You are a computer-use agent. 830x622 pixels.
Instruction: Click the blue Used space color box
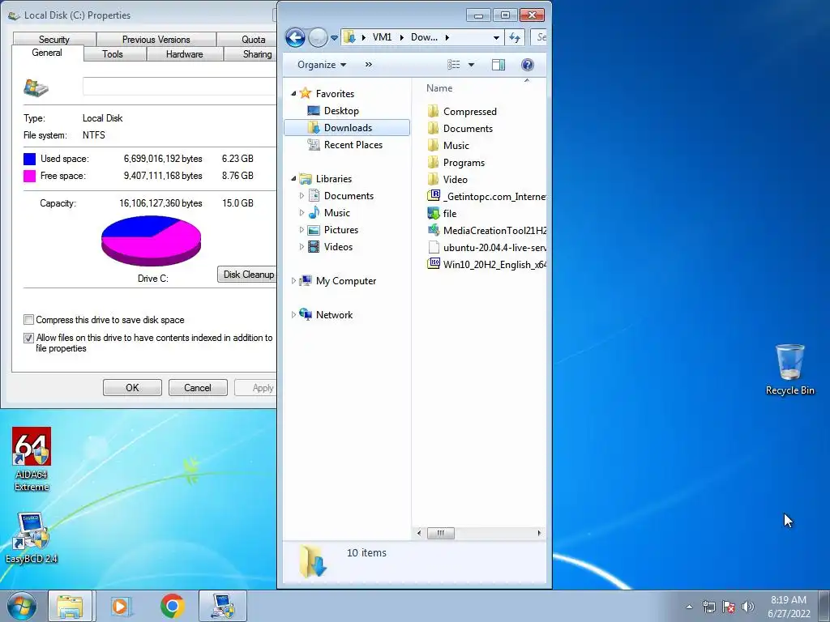coord(30,159)
